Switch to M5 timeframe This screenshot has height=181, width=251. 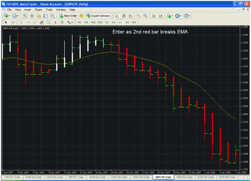pyautogui.click(x=86, y=22)
